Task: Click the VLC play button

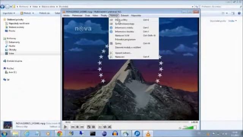Action: (65, 127)
